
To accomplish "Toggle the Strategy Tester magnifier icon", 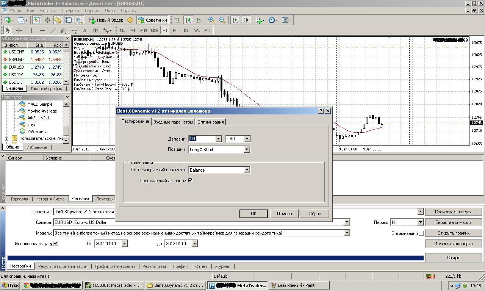I will pos(79,20).
